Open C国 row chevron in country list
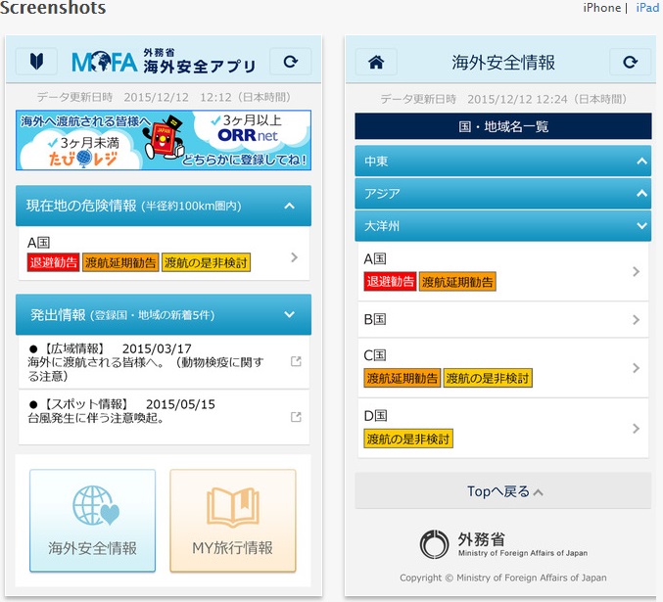The width and height of the screenshot is (663, 602). click(636, 368)
